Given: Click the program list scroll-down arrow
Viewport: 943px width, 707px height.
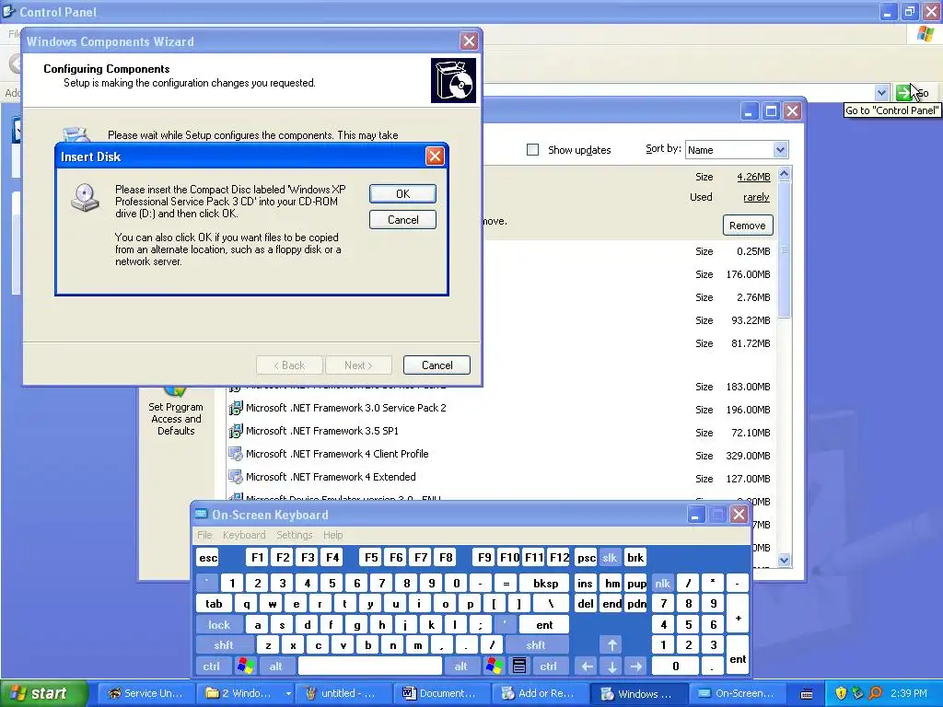Looking at the screenshot, I should tap(784, 560).
